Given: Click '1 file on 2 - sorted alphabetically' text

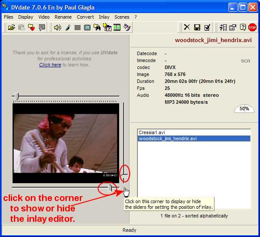Looking at the screenshot, I should point(194,216).
